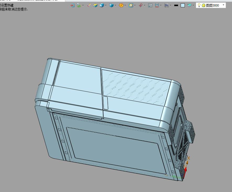The width and height of the screenshot is (232, 192).
Task: Click the eraser tool icon in toolbar
Action: click(89, 5)
